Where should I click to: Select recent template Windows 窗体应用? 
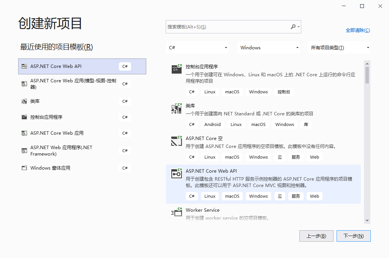(x=82, y=168)
